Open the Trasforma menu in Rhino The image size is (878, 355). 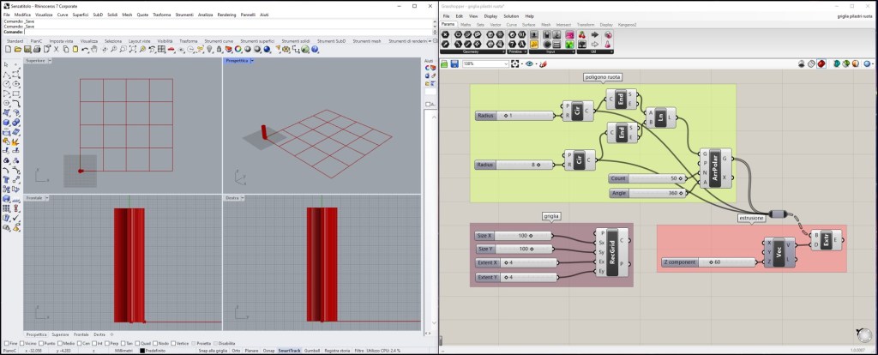tap(161, 15)
